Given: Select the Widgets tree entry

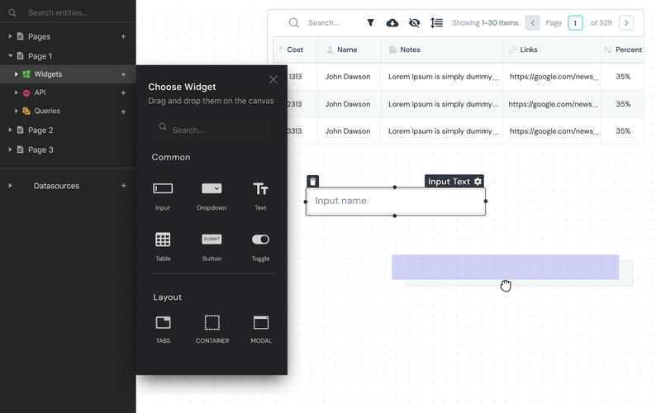Looking at the screenshot, I should [x=68, y=74].
